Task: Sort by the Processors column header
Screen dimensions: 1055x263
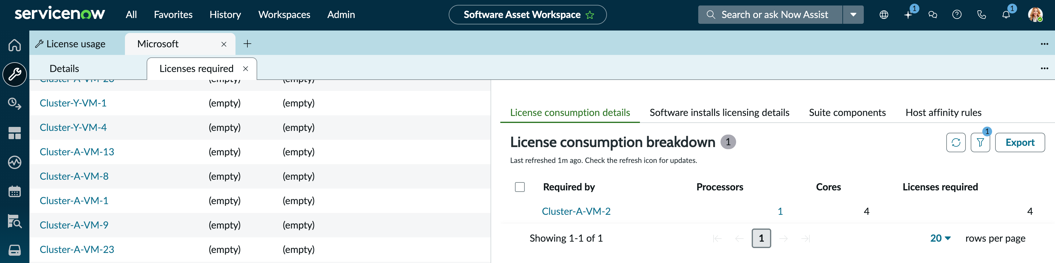Action: (720, 187)
